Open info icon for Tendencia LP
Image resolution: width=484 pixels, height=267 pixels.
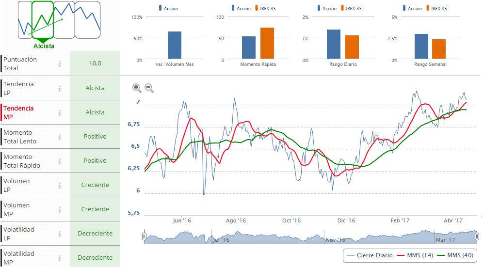60,88
